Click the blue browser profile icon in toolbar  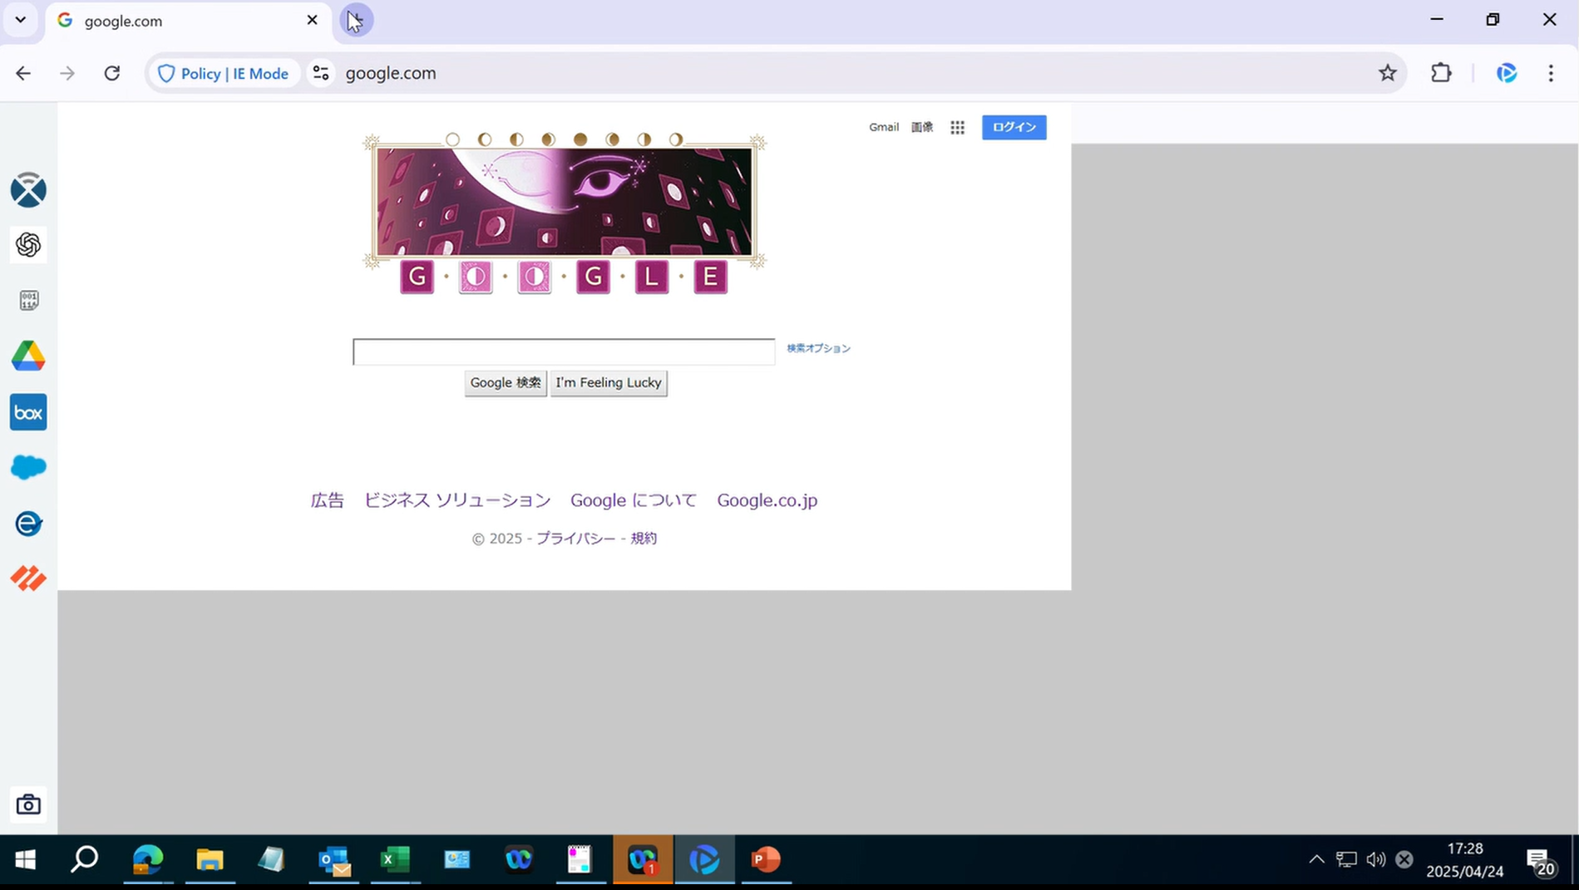coord(1507,73)
